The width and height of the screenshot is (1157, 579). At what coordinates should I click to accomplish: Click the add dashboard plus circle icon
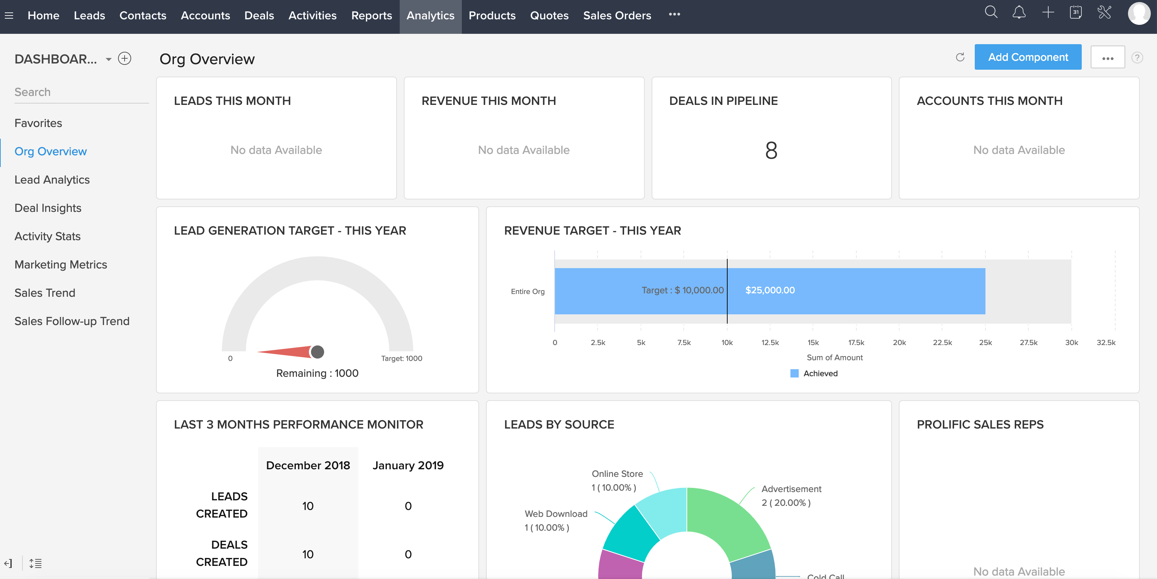tap(124, 58)
